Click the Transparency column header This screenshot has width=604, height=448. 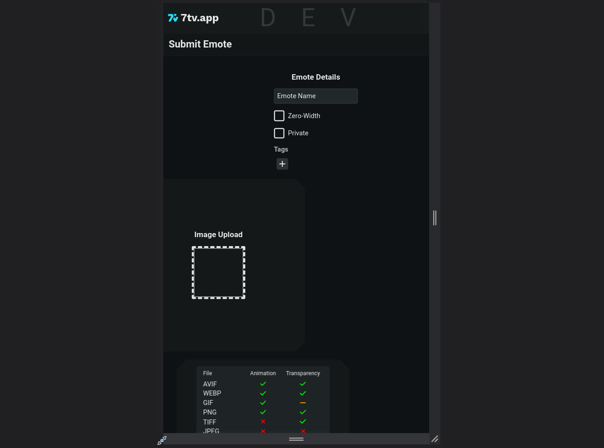coord(303,373)
